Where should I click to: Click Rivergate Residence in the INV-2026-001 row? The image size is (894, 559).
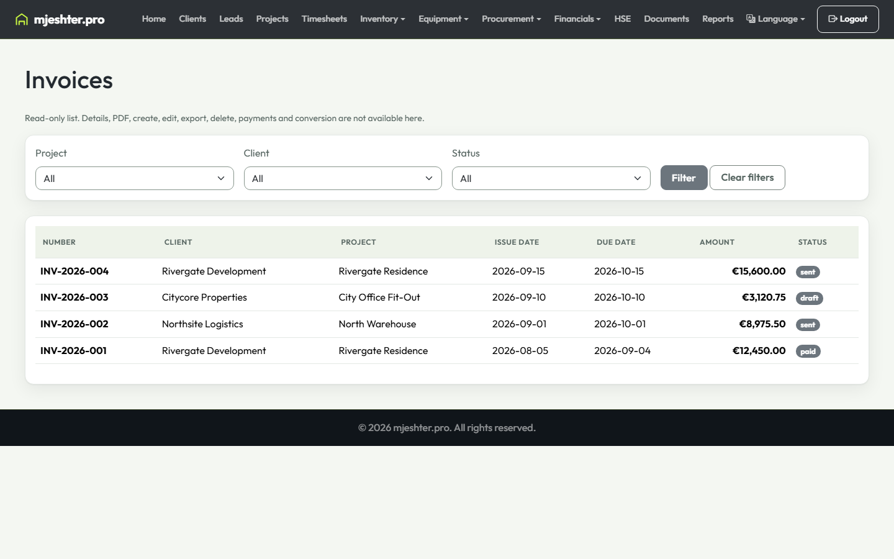[383, 351]
